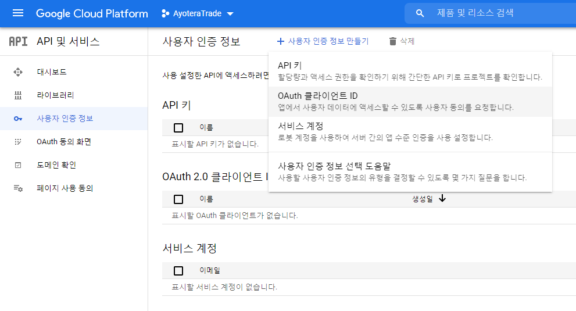Check the OAuth 2.0 클라이언트 table checkbox

[178, 199]
